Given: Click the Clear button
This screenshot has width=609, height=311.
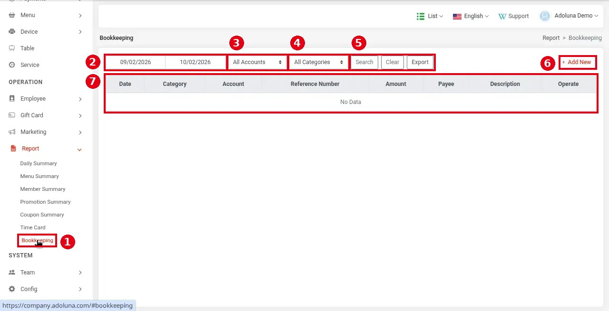Looking at the screenshot, I should pyautogui.click(x=393, y=62).
